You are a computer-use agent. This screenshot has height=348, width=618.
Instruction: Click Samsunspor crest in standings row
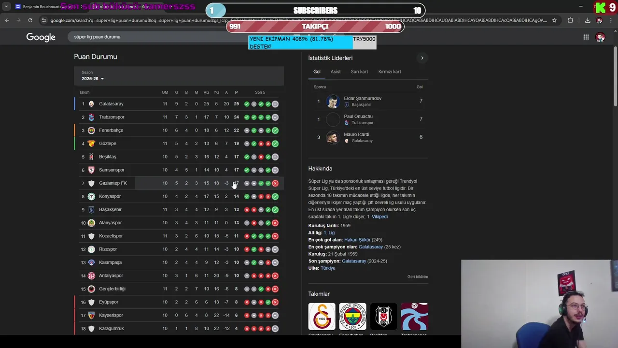coord(91,170)
